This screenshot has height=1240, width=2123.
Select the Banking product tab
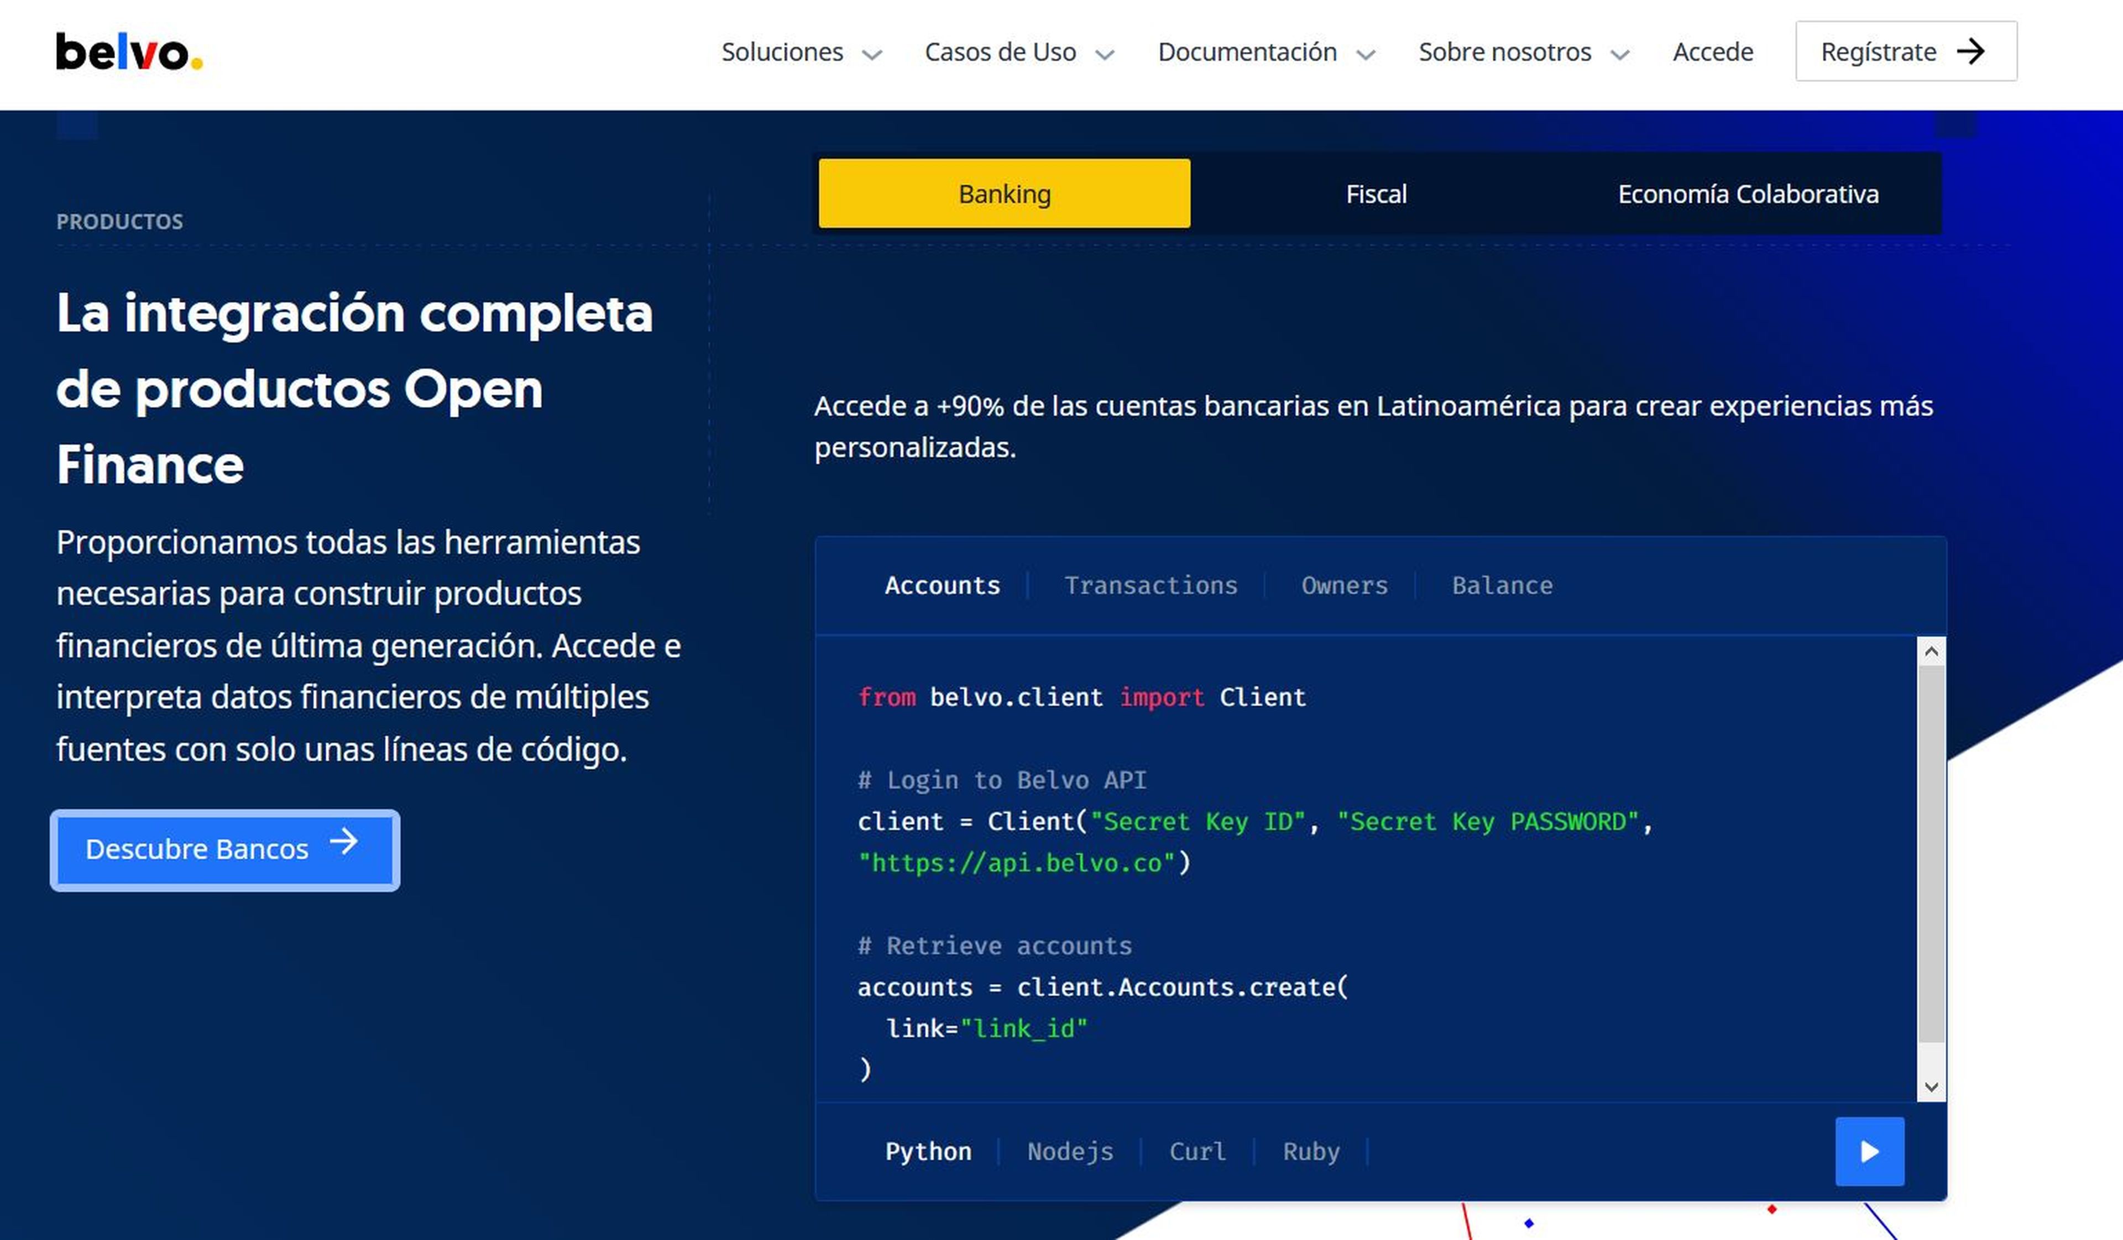[1003, 193]
